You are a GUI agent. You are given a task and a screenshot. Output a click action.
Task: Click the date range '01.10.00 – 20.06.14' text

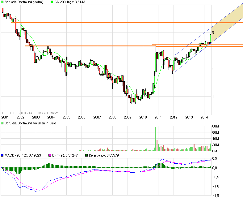click(17, 113)
